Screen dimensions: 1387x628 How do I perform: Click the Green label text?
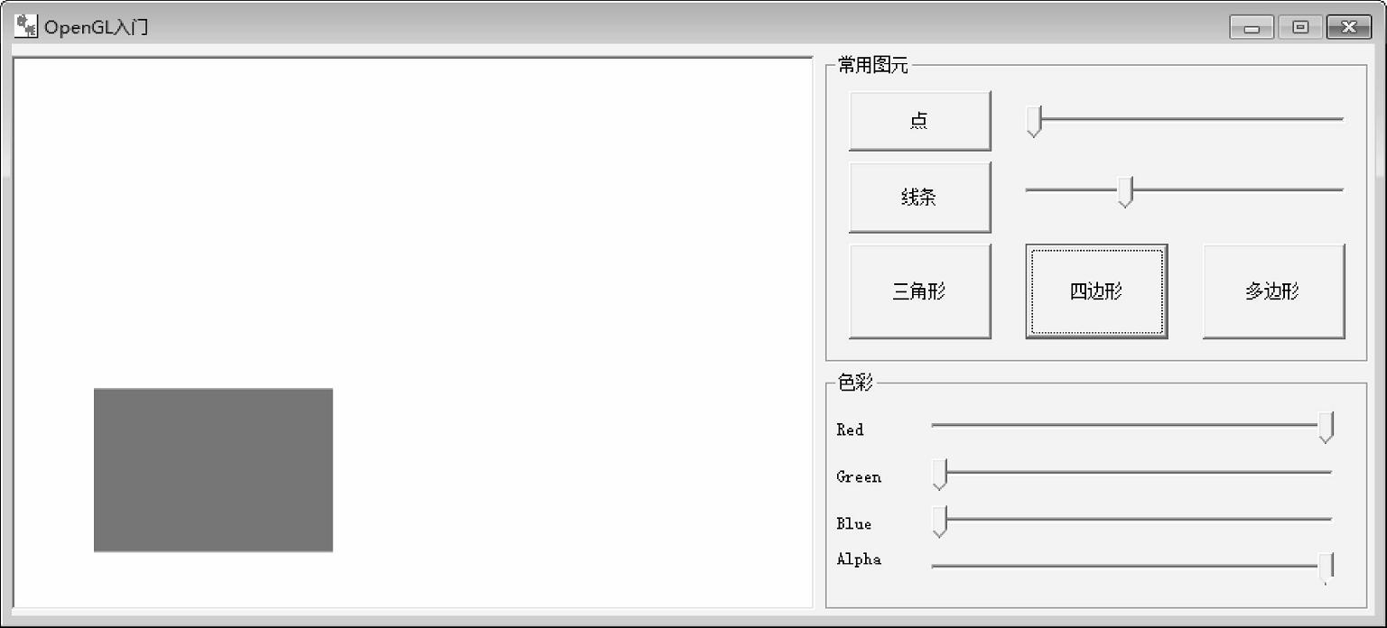(x=859, y=476)
